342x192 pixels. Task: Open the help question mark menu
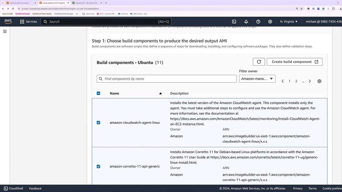coord(258,22)
